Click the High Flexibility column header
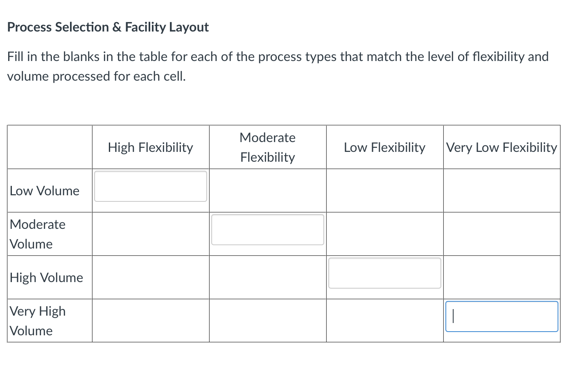Screen dimensions: 576x366 pyautogui.click(x=150, y=147)
